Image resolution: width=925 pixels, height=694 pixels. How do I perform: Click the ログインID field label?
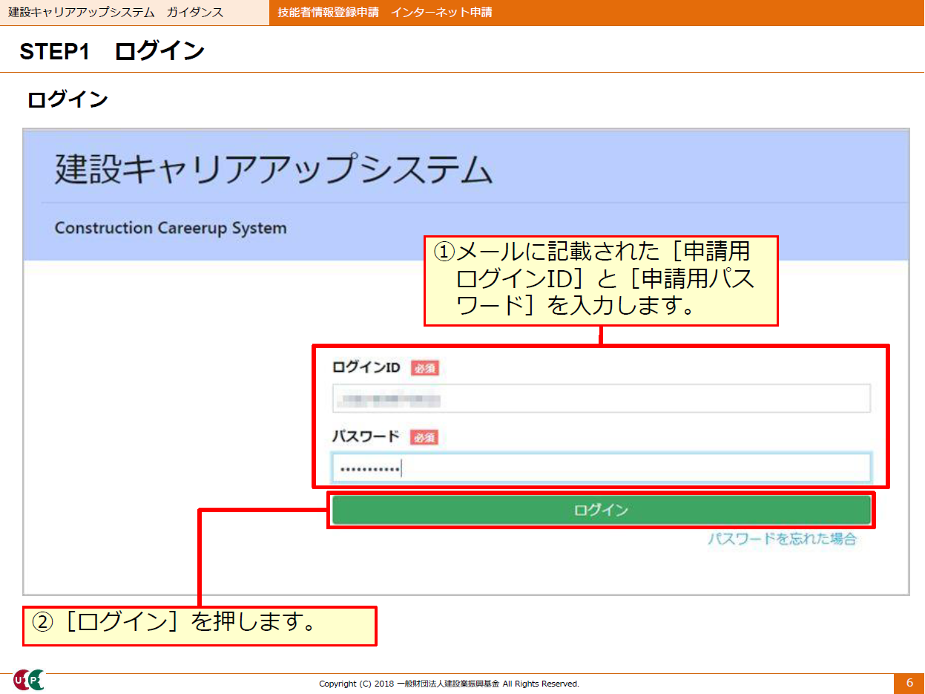point(366,367)
